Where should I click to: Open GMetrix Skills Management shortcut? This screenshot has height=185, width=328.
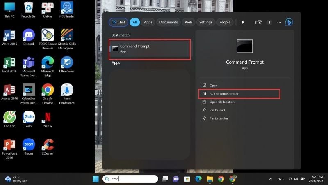click(67, 39)
